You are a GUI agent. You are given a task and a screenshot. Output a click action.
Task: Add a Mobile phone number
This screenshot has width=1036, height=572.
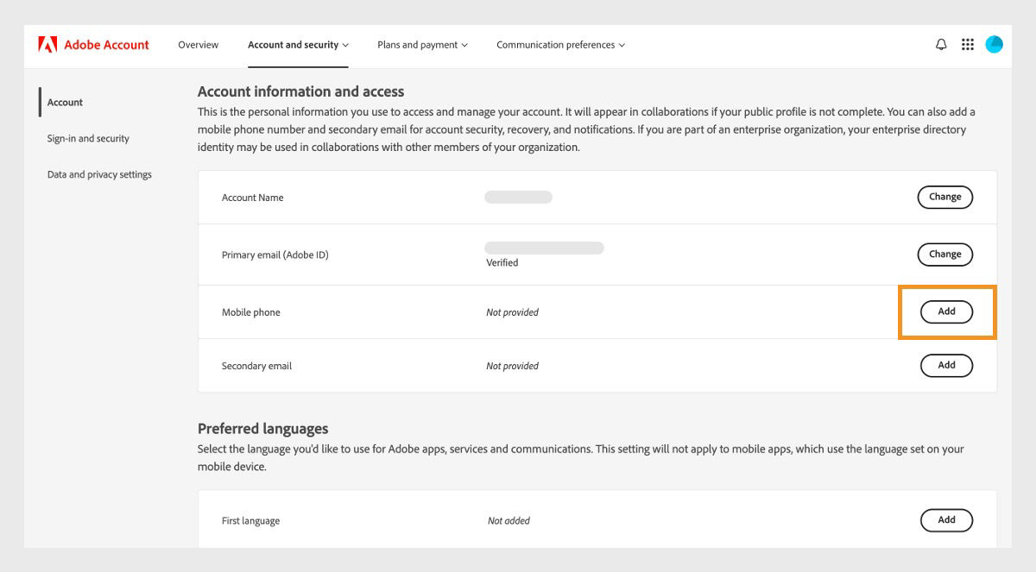coord(946,311)
